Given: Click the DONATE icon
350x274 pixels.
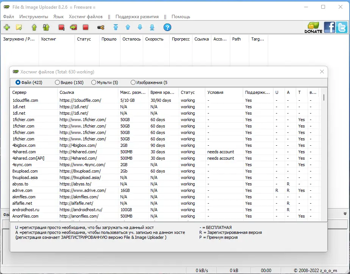Looking at the screenshot, I should pos(313,28).
